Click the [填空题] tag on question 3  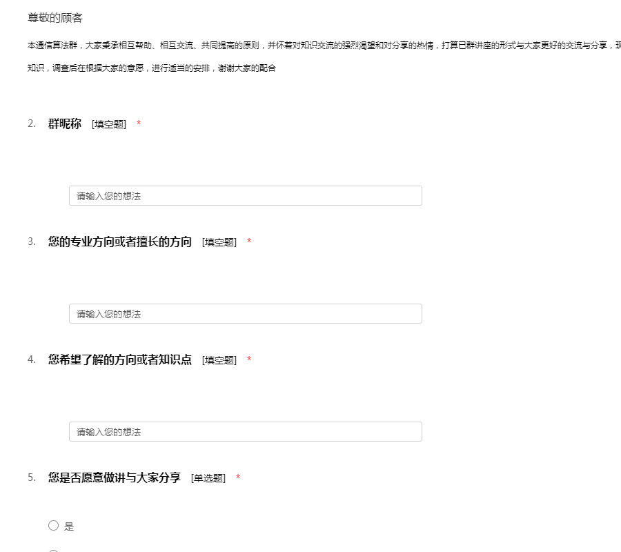(219, 242)
